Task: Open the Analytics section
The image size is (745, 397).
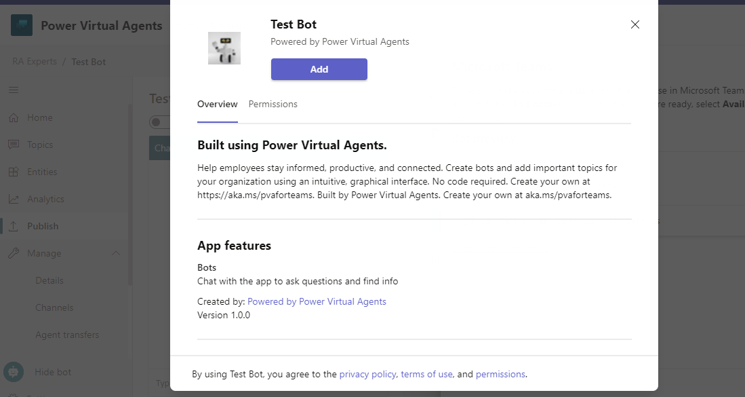Action: click(45, 199)
